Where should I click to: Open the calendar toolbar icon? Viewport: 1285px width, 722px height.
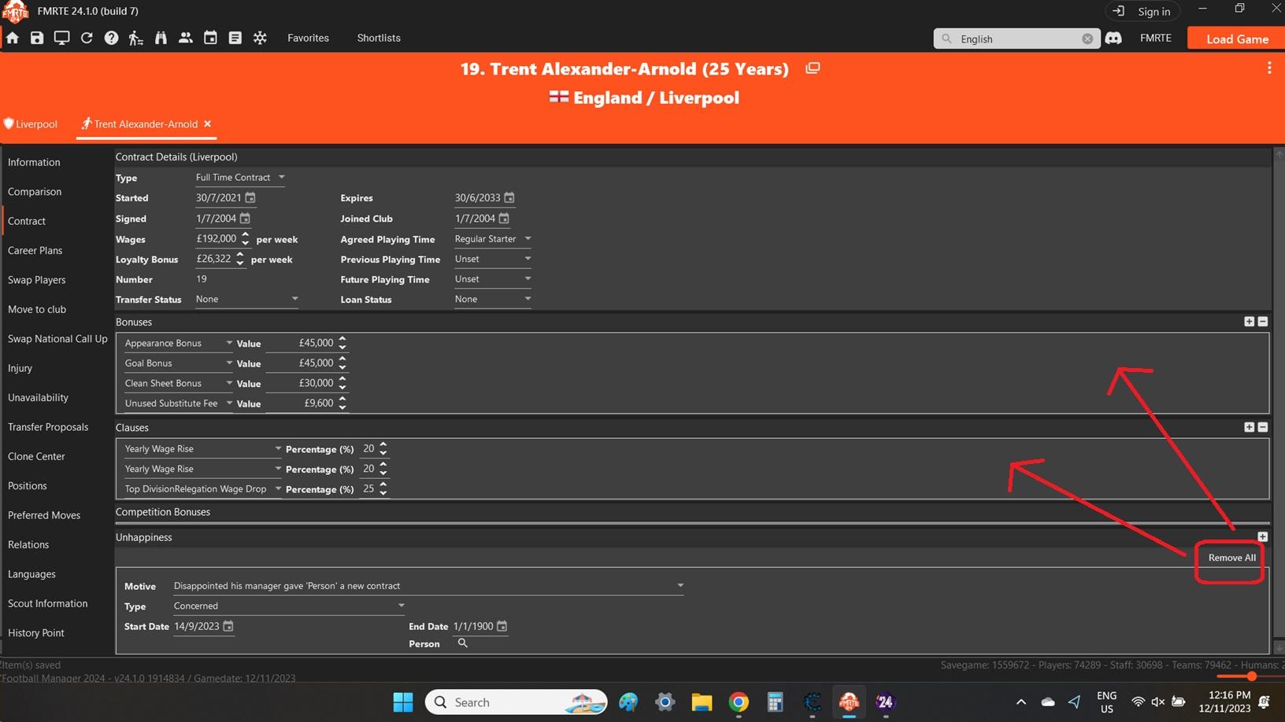click(210, 38)
